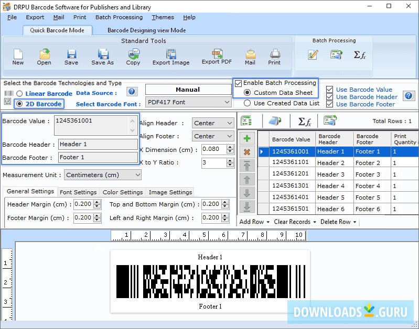Switch to the Color Settings tab

pyautogui.click(x=123, y=192)
